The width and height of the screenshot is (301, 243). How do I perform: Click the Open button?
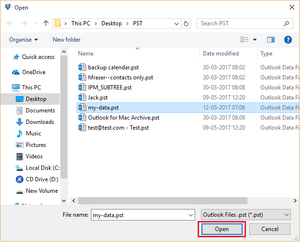(222, 229)
